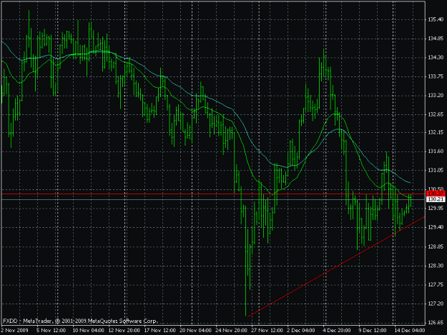Click the 133.20 price axis label
This screenshot has width=447, height=335.
[x=436, y=95]
